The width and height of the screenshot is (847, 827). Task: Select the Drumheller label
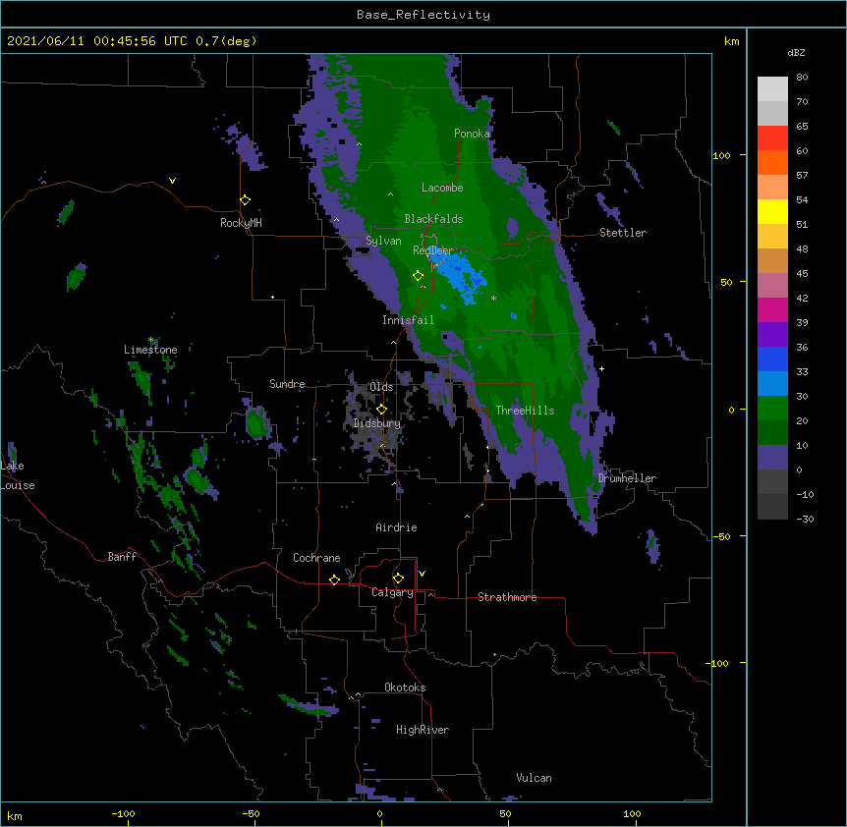coord(627,478)
